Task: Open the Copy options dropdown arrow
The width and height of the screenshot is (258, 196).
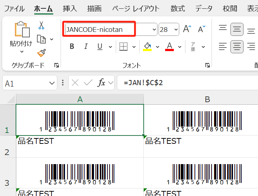Action: tap(52, 39)
